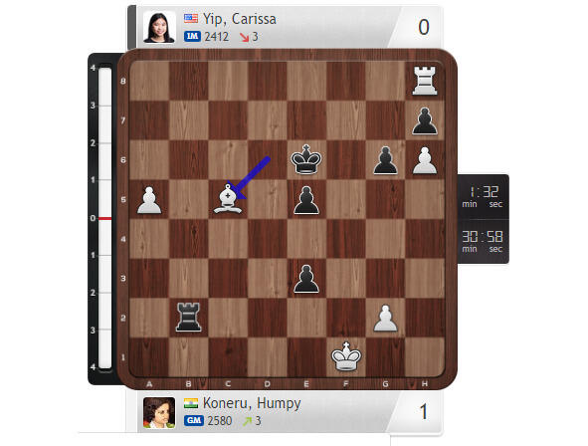
Task: Open Carissa Yip's profile photo
Action: [159, 27]
